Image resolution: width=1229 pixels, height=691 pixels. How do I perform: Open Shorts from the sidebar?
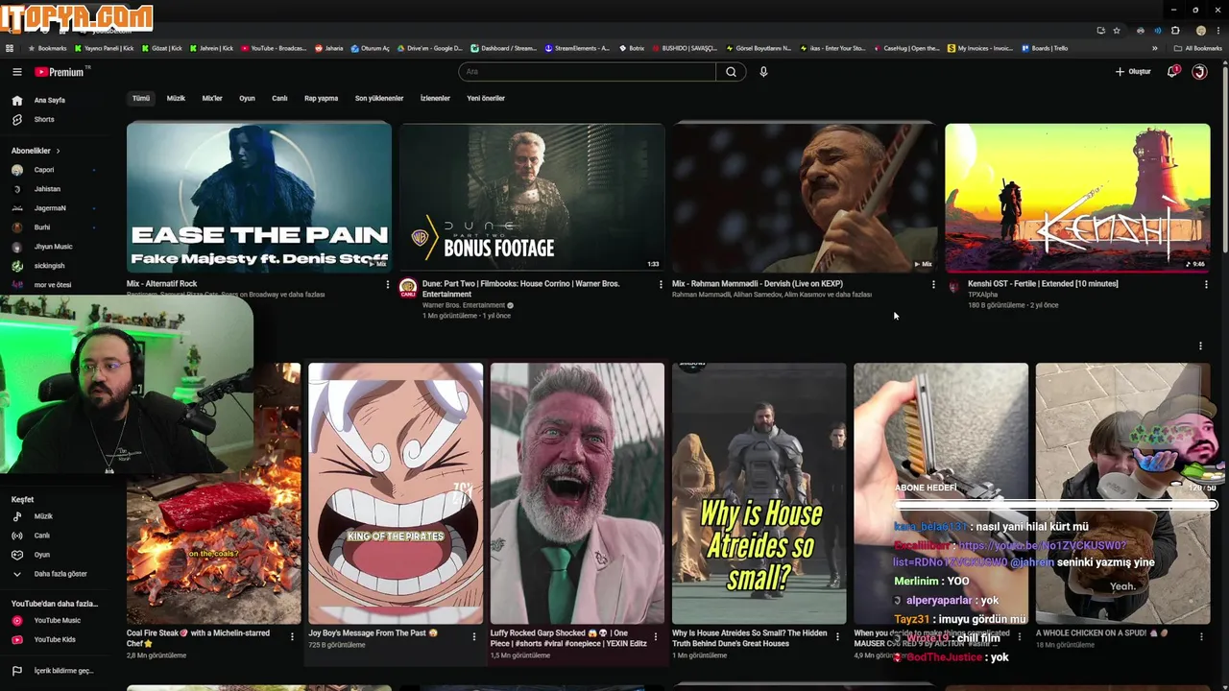coord(44,120)
